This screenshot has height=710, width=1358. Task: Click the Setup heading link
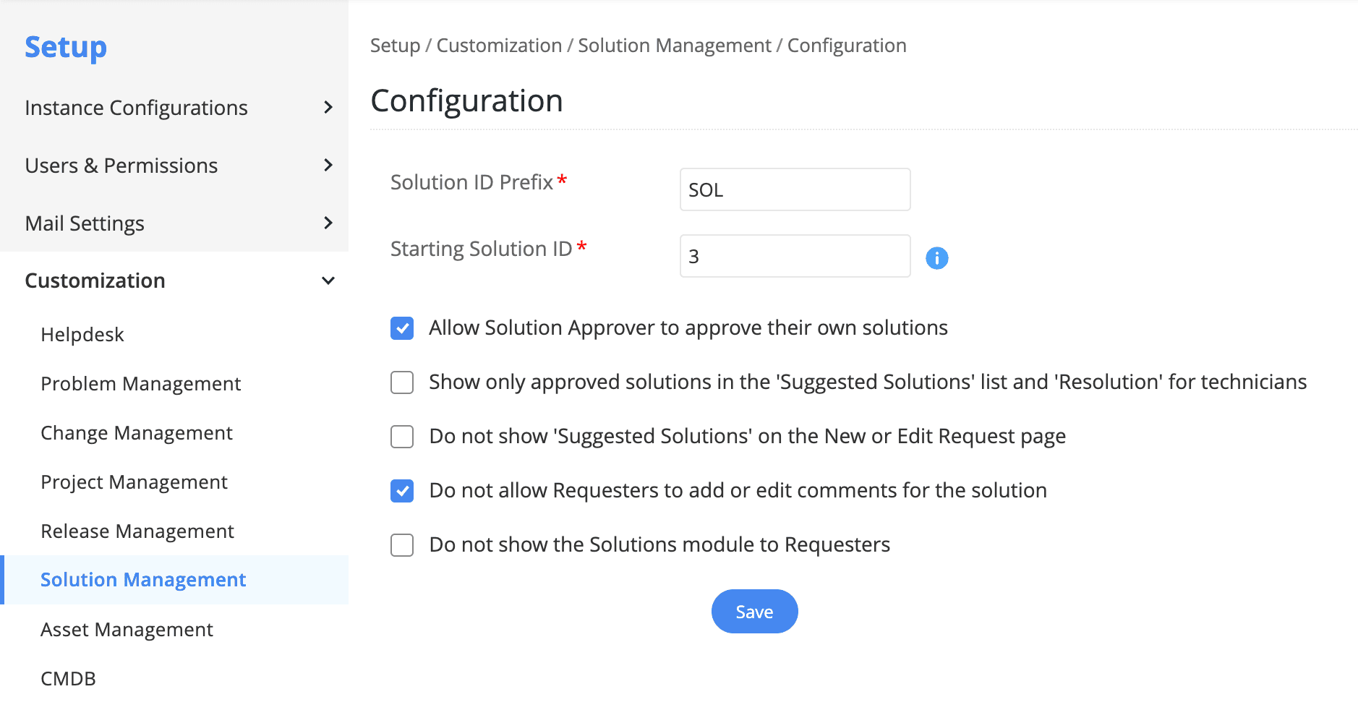pyautogui.click(x=66, y=48)
